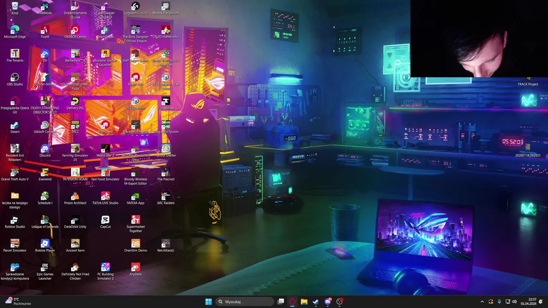The height and width of the screenshot is (308, 548).
Task: Open 112 Operator - Call Editor icon
Action: [x=166, y=82]
